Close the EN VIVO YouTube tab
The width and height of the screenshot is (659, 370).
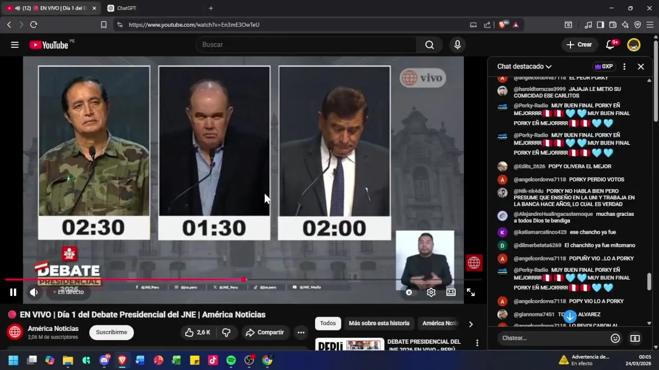click(x=94, y=8)
